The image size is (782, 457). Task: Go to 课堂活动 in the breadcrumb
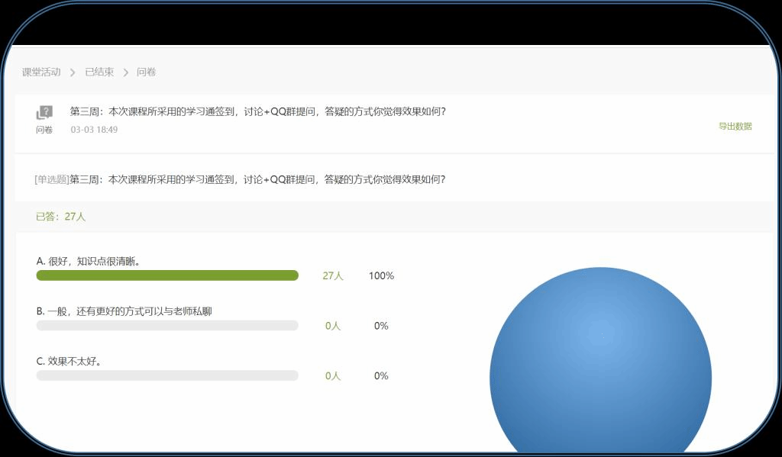41,72
